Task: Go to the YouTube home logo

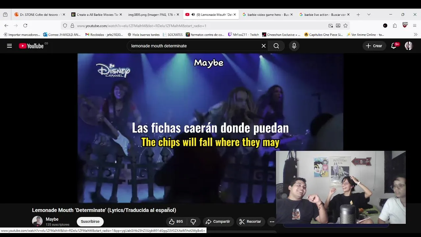Action: tap(31, 46)
